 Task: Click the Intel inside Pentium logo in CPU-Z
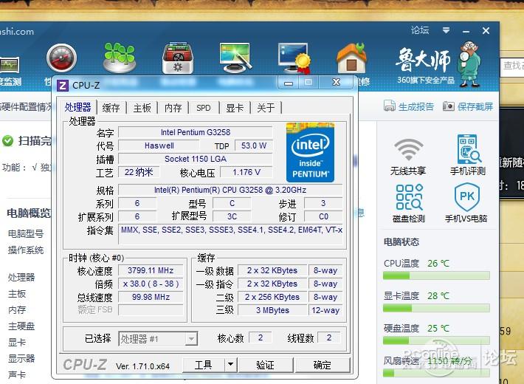(x=310, y=153)
